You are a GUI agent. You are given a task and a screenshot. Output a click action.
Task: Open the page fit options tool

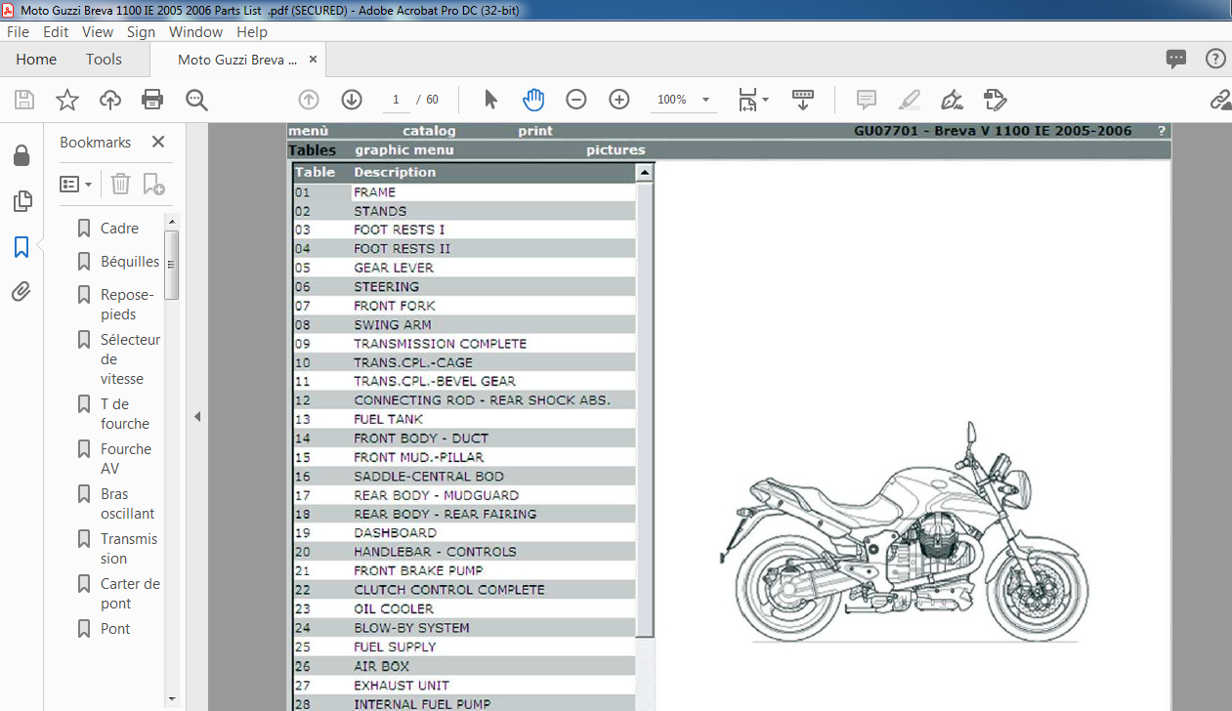pos(753,100)
